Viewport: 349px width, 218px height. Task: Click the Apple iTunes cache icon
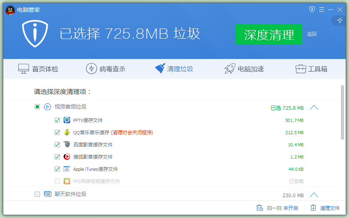pyautogui.click(x=67, y=169)
